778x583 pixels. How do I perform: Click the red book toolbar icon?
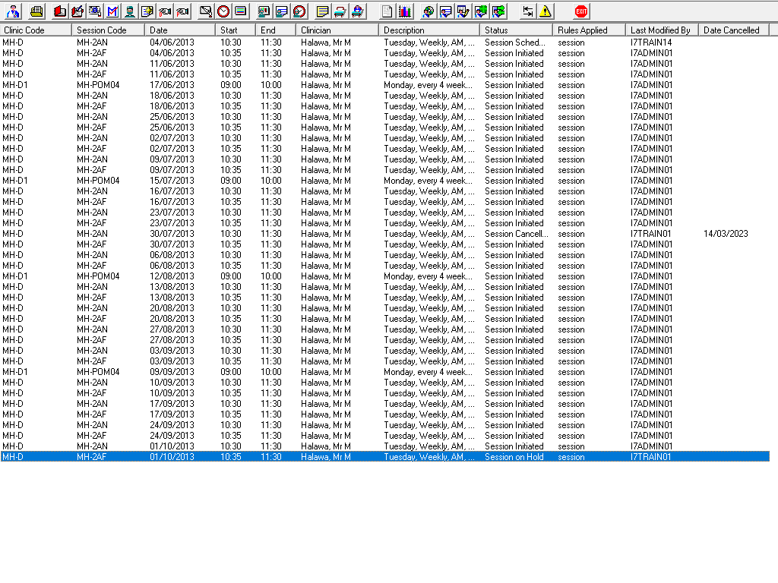[59, 11]
